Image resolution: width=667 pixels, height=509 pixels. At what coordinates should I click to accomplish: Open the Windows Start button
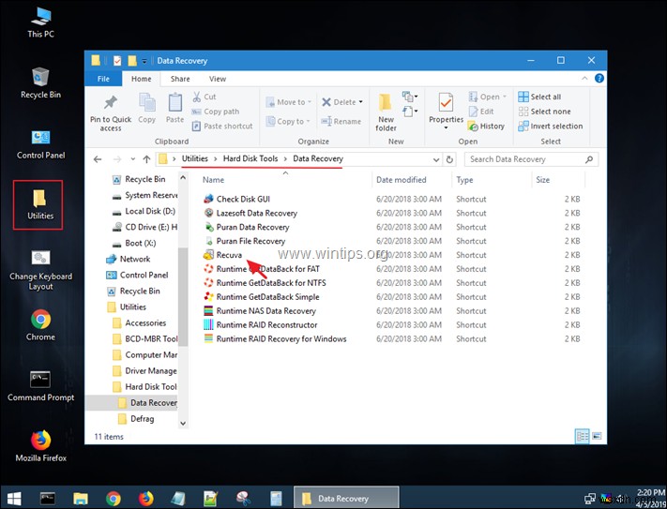pos(14,498)
